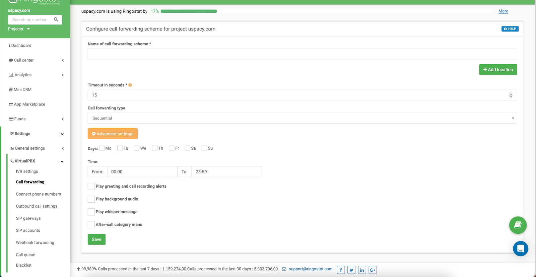Check the Su day checkbox
Screen dimensions: 536x277
[204, 148]
